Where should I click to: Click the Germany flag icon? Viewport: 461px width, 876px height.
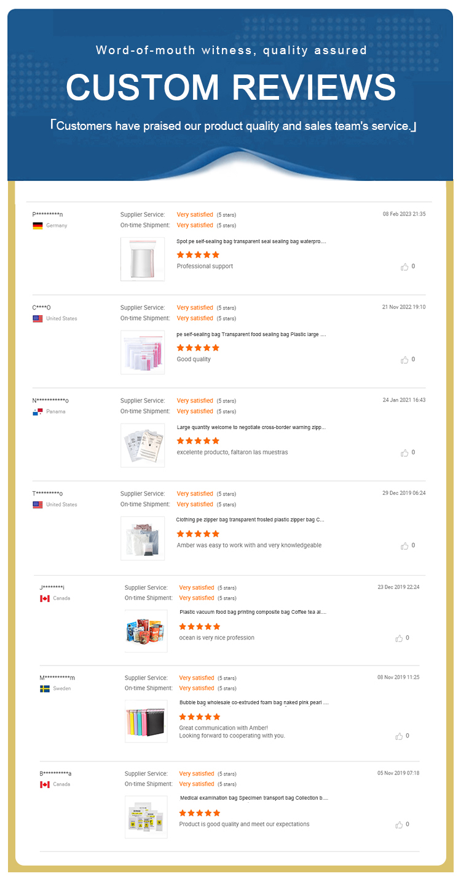click(37, 226)
